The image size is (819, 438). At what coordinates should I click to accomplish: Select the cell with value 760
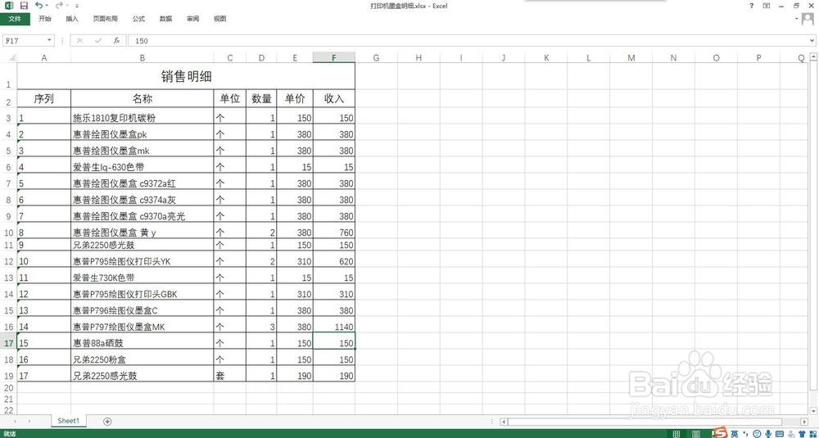click(334, 231)
